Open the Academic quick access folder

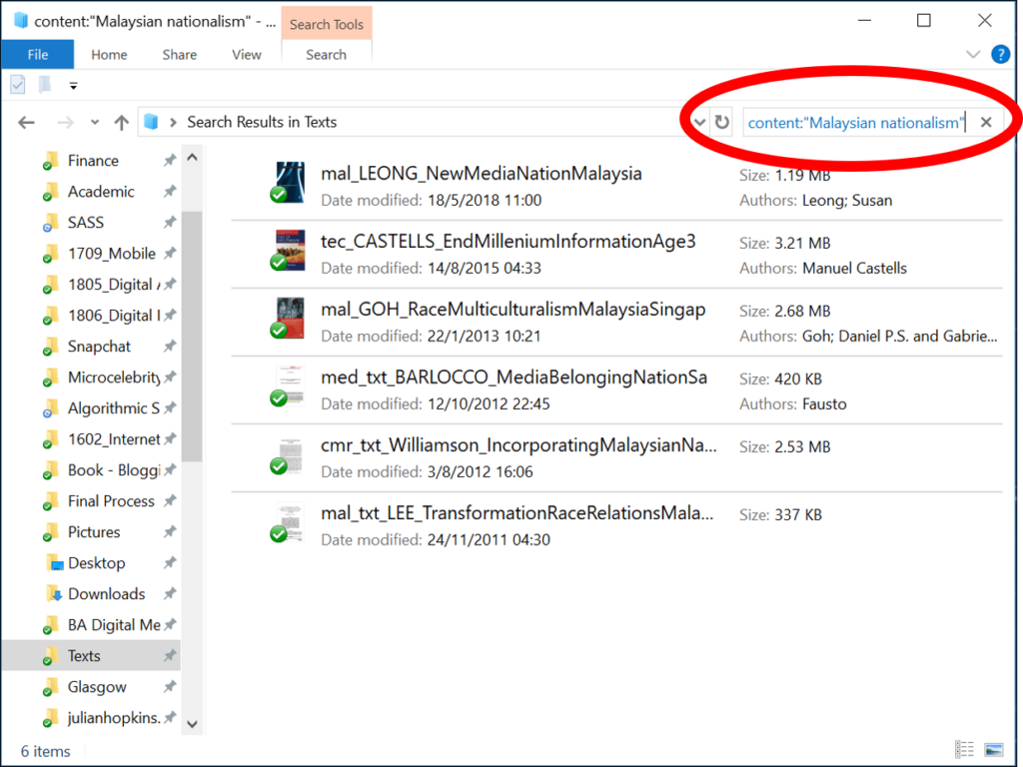(101, 191)
